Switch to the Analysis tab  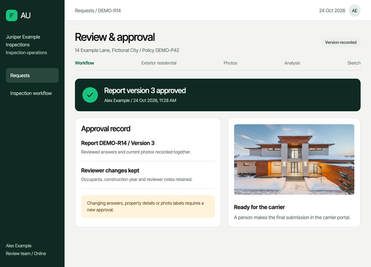292,63
